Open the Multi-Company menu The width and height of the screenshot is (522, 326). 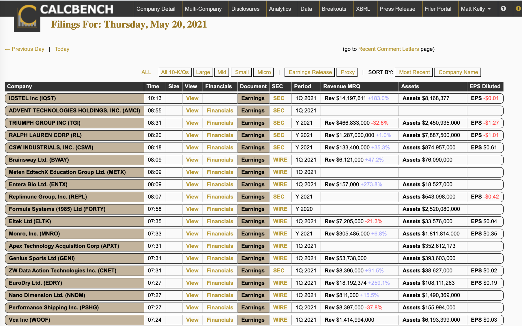coord(203,9)
